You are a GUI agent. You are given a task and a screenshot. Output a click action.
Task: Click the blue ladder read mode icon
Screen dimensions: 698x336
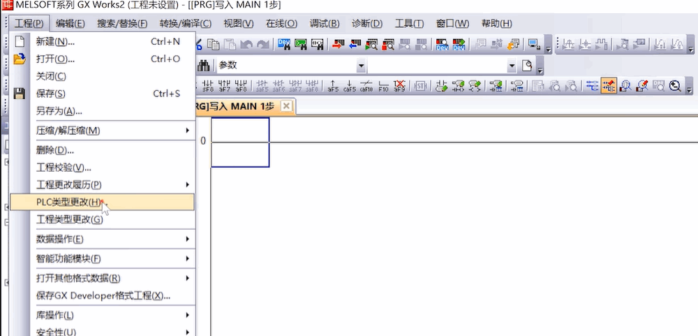tap(592, 85)
